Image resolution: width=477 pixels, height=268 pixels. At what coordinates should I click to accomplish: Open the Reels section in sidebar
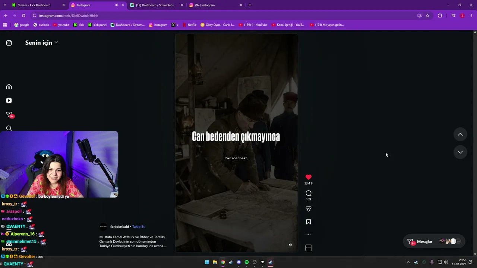(x=9, y=100)
